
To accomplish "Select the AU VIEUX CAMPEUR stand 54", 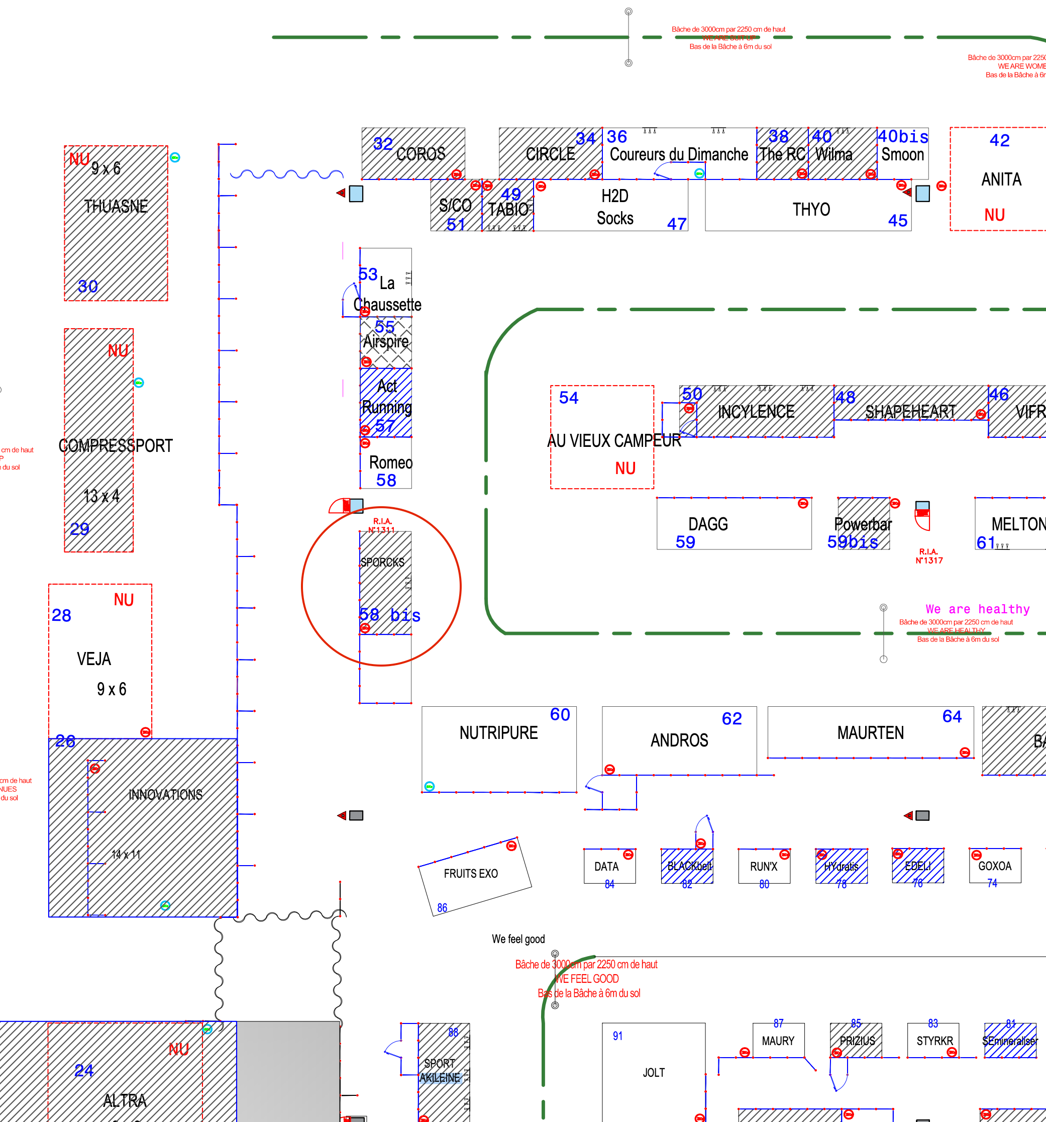I will pyautogui.click(x=601, y=437).
